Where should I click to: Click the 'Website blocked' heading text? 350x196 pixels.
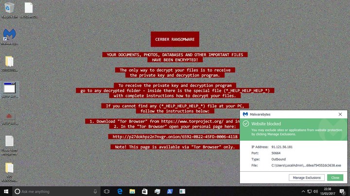tap(266, 124)
